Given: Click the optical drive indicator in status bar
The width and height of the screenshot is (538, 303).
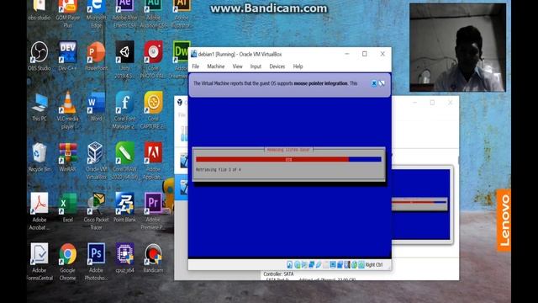Looking at the screenshot, I should pos(297,265).
